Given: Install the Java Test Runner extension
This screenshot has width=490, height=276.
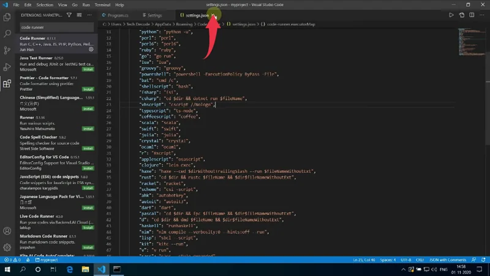Looking at the screenshot, I should (88, 69).
